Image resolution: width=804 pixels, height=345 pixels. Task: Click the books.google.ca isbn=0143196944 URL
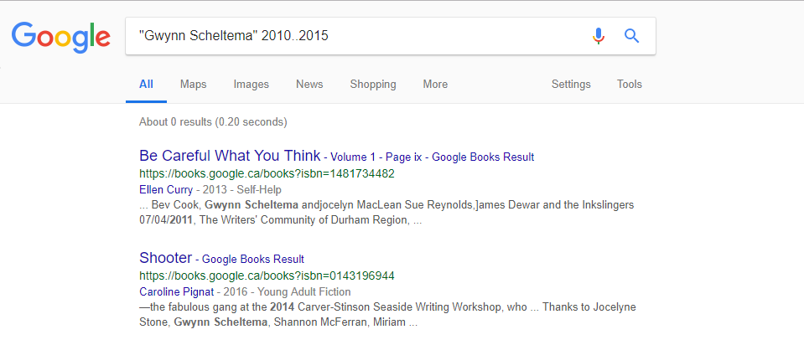267,275
